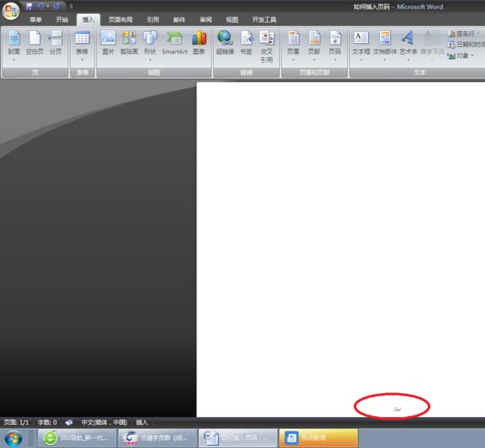Switch to the Page Layout (页面布局) tab
This screenshot has height=448, width=485.
coord(121,19)
